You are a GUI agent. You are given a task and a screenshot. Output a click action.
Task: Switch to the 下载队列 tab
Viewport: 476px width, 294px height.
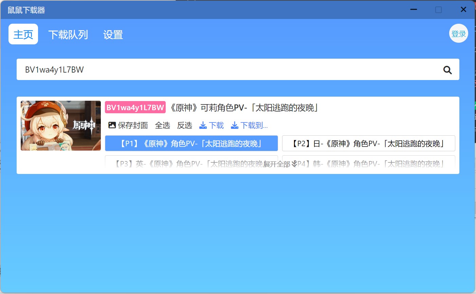pyautogui.click(x=68, y=35)
